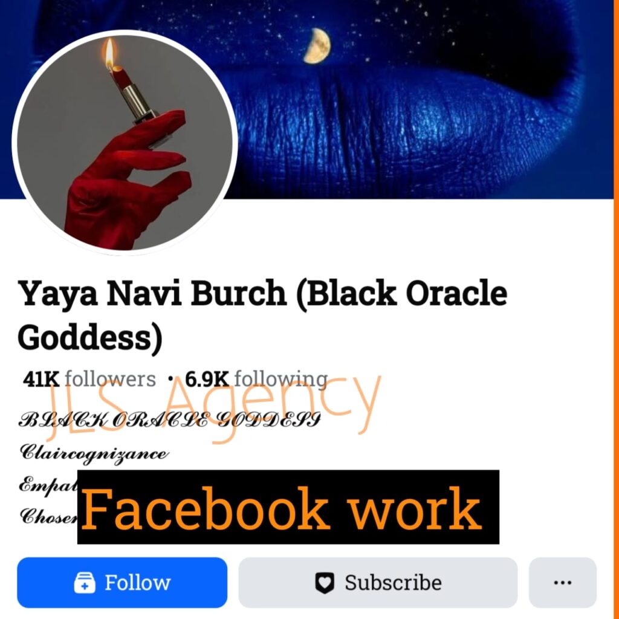Open the 6.9K following list

[x=256, y=380]
